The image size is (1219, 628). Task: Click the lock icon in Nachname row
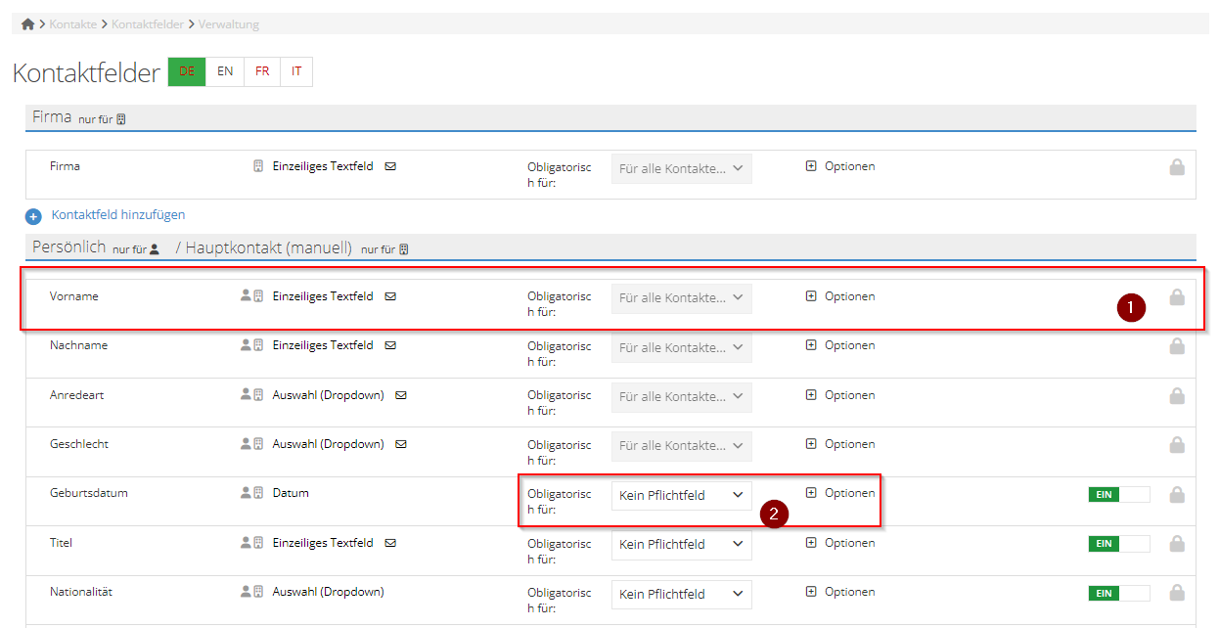1177,346
